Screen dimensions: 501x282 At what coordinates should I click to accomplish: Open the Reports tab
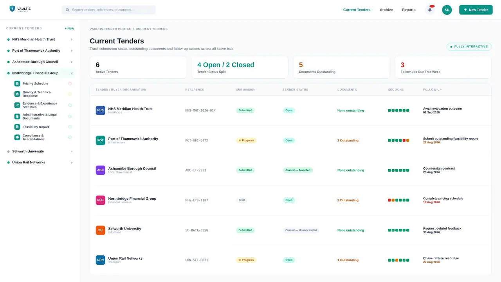[x=409, y=10]
